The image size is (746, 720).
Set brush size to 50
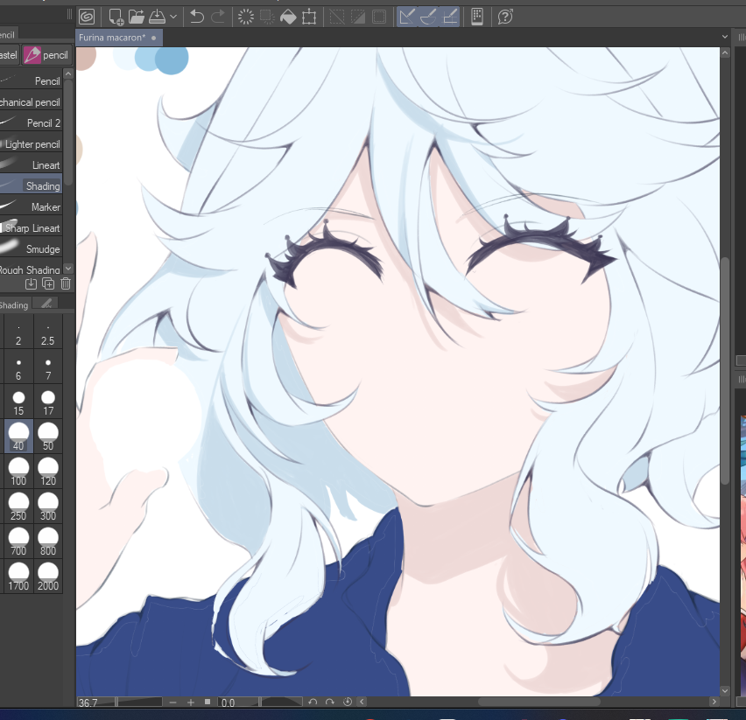[x=48, y=437]
